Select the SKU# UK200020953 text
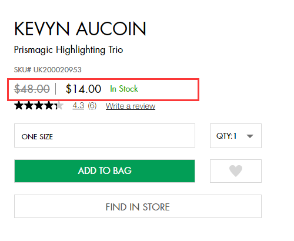The image size is (294, 241). tap(48, 70)
